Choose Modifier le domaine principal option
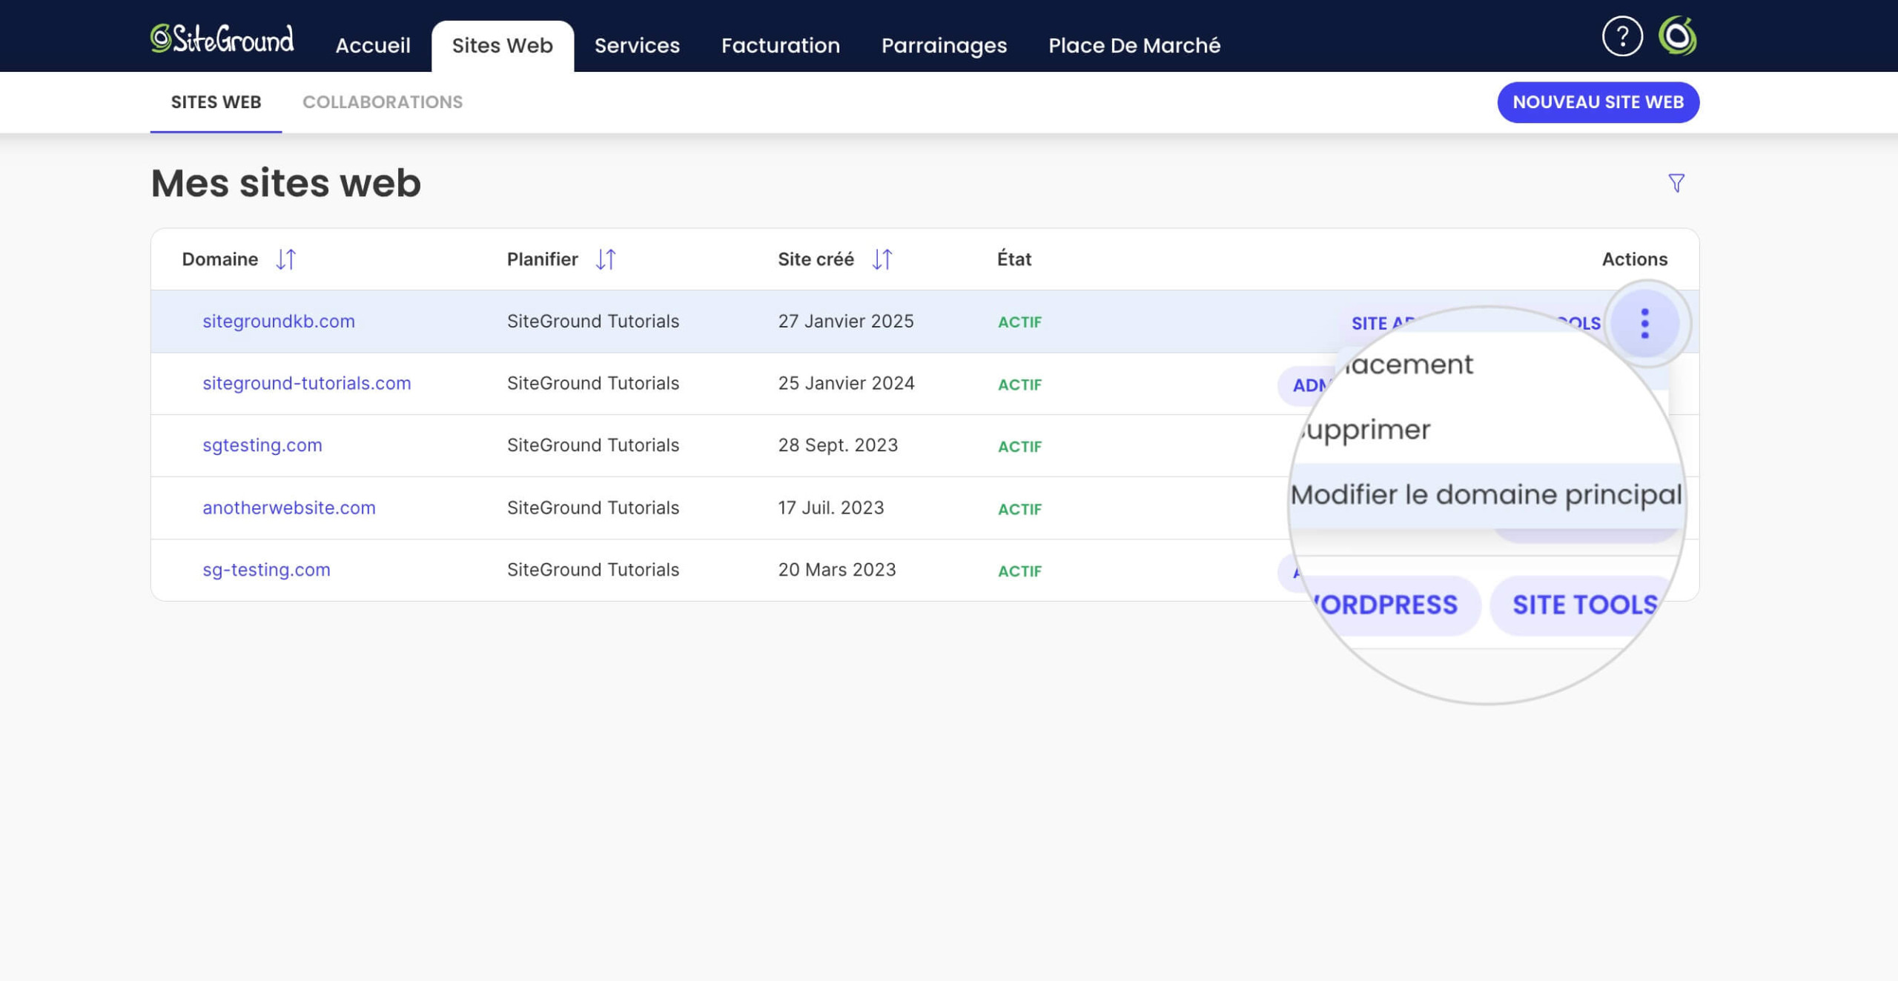1898x981 pixels. (1487, 494)
